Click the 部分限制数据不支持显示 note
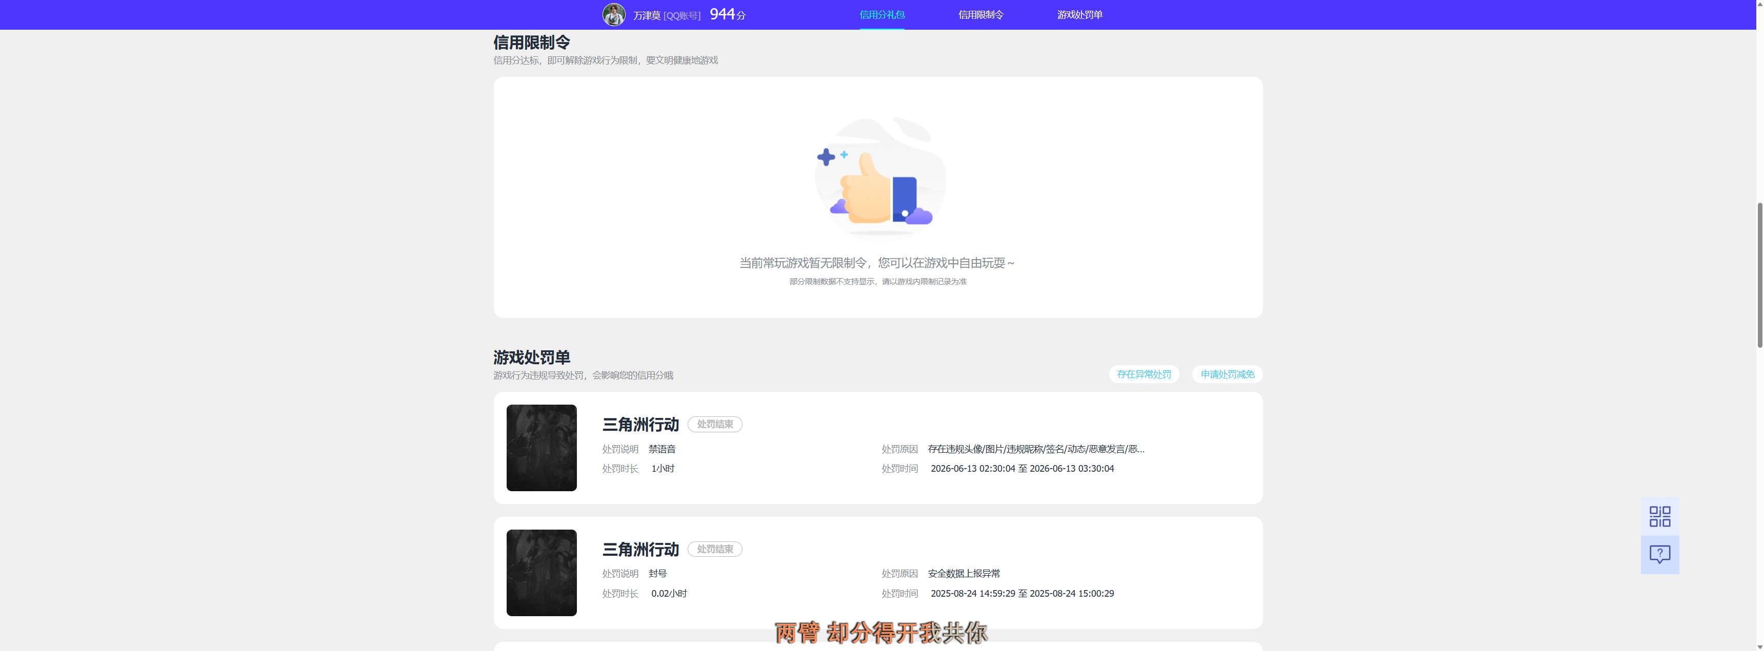The image size is (1764, 651). click(878, 282)
